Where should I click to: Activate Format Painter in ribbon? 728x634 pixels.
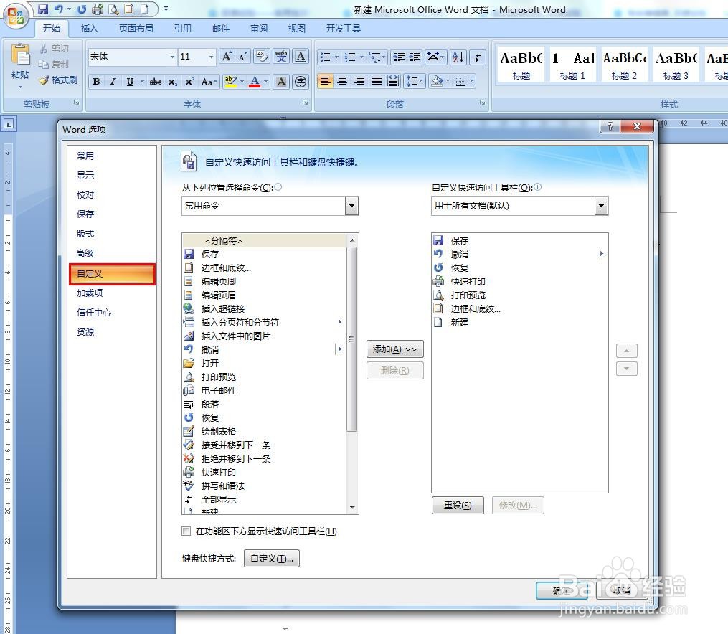58,80
